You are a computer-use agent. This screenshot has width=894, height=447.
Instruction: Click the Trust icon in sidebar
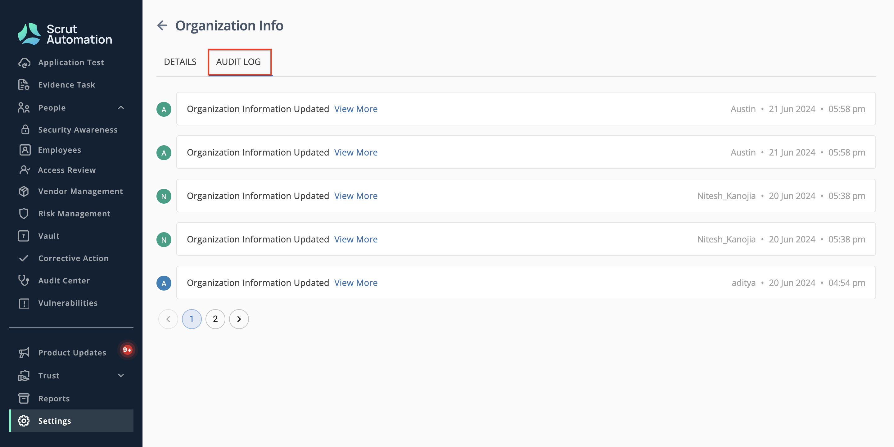point(24,376)
